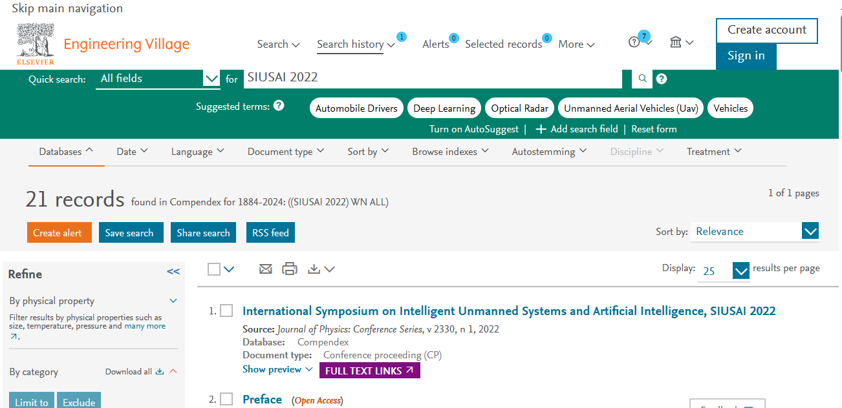Image resolution: width=842 pixels, height=408 pixels.
Task: Select the Vehicles suggested term
Action: tap(731, 108)
